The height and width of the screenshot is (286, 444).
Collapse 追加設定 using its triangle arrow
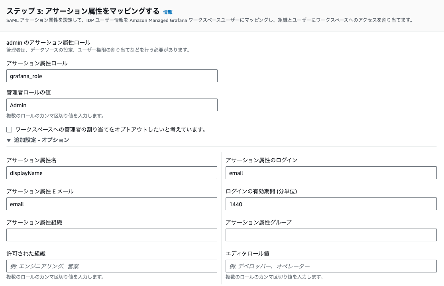tap(9, 140)
